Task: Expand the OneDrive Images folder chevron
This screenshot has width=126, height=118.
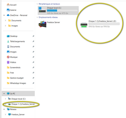Action: [5, 26]
